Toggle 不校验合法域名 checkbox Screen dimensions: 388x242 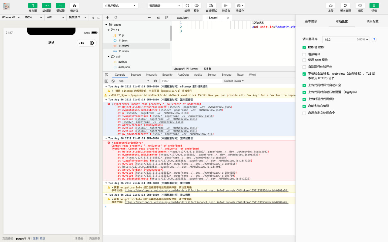coord(304,74)
